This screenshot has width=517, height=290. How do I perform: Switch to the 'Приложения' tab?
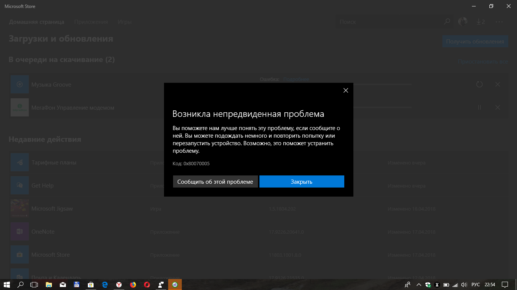tap(91, 22)
